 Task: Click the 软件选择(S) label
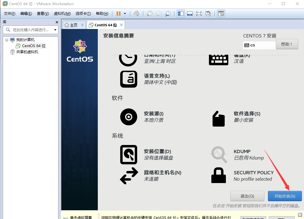click(x=247, y=114)
